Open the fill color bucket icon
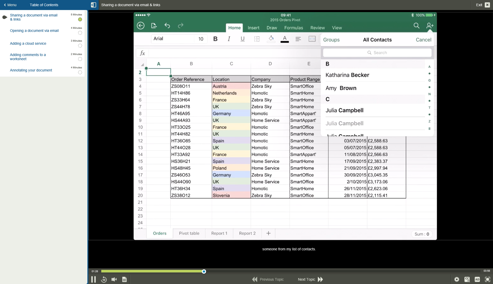 (271, 39)
